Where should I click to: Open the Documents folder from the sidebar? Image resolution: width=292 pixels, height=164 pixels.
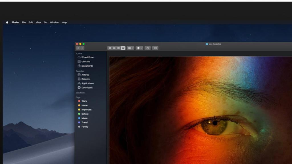[x=87, y=66]
